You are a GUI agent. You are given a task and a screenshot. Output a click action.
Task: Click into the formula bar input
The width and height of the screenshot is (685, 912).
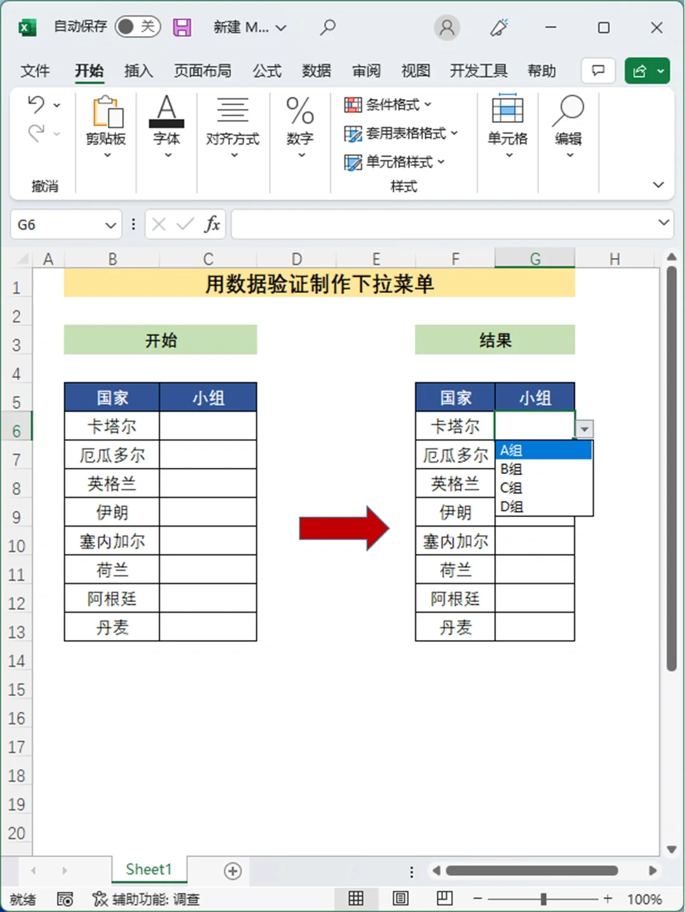(x=443, y=224)
